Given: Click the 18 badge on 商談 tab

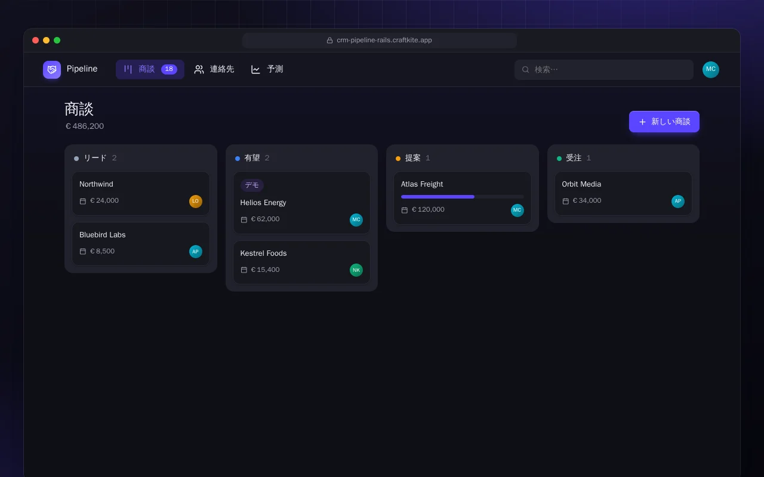Looking at the screenshot, I should 169,69.
